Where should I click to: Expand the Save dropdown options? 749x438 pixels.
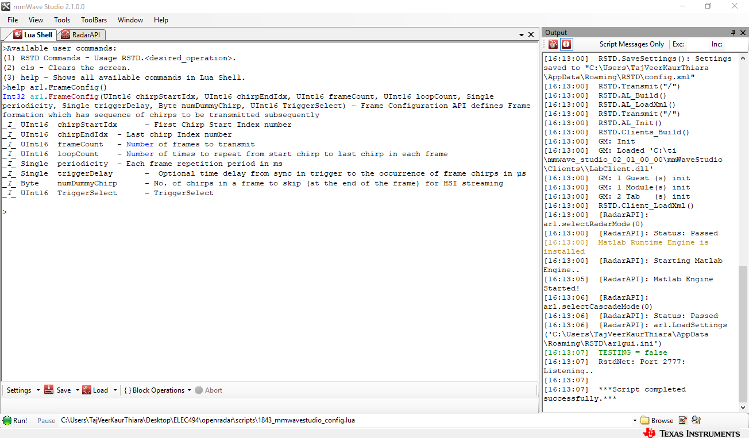coord(77,390)
